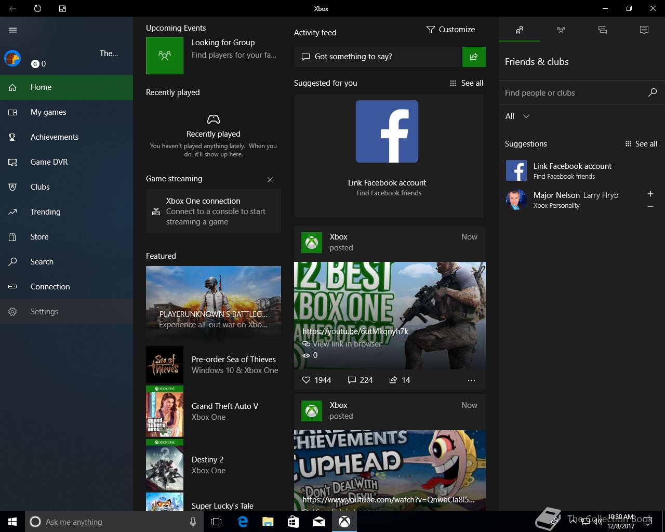Open Settings in sidebar
This screenshot has height=532, width=665.
[x=66, y=312]
